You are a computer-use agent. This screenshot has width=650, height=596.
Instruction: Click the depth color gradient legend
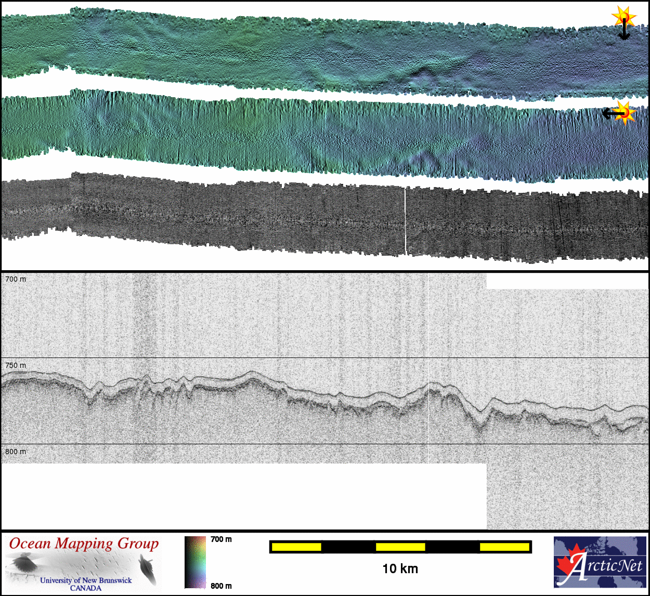point(195,562)
